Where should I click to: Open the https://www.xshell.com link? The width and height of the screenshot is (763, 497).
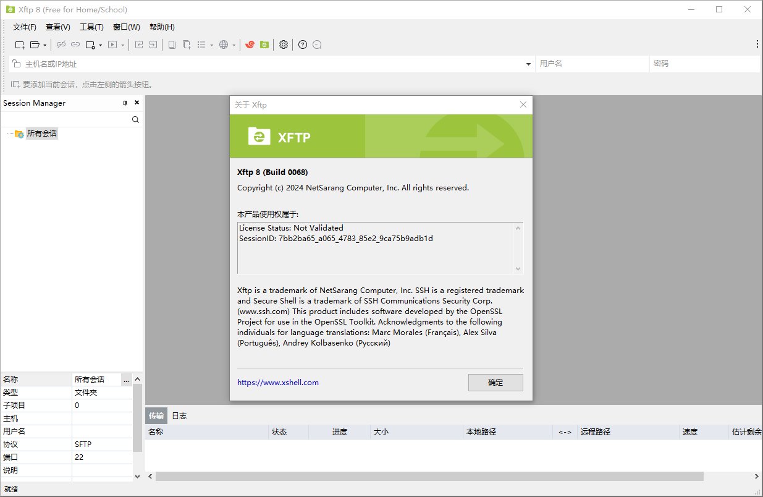click(278, 383)
